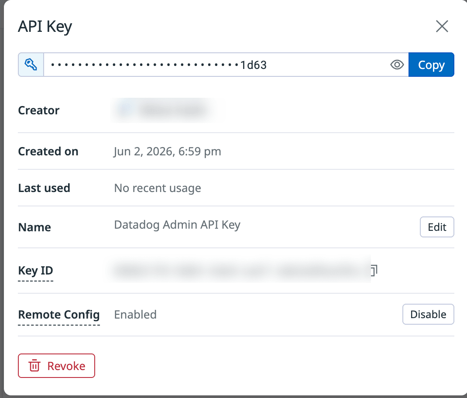The height and width of the screenshot is (398, 467).
Task: Select the 'Datadog Admin API Key' name text
Action: (177, 225)
